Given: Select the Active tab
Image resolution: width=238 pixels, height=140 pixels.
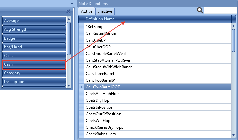Looking at the screenshot, I should (x=87, y=11).
